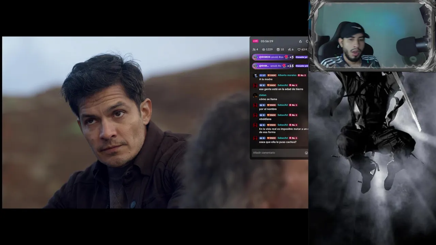The image size is (436, 245).
Task: Click rose gift icon on x5 banner
Action: [286, 57]
